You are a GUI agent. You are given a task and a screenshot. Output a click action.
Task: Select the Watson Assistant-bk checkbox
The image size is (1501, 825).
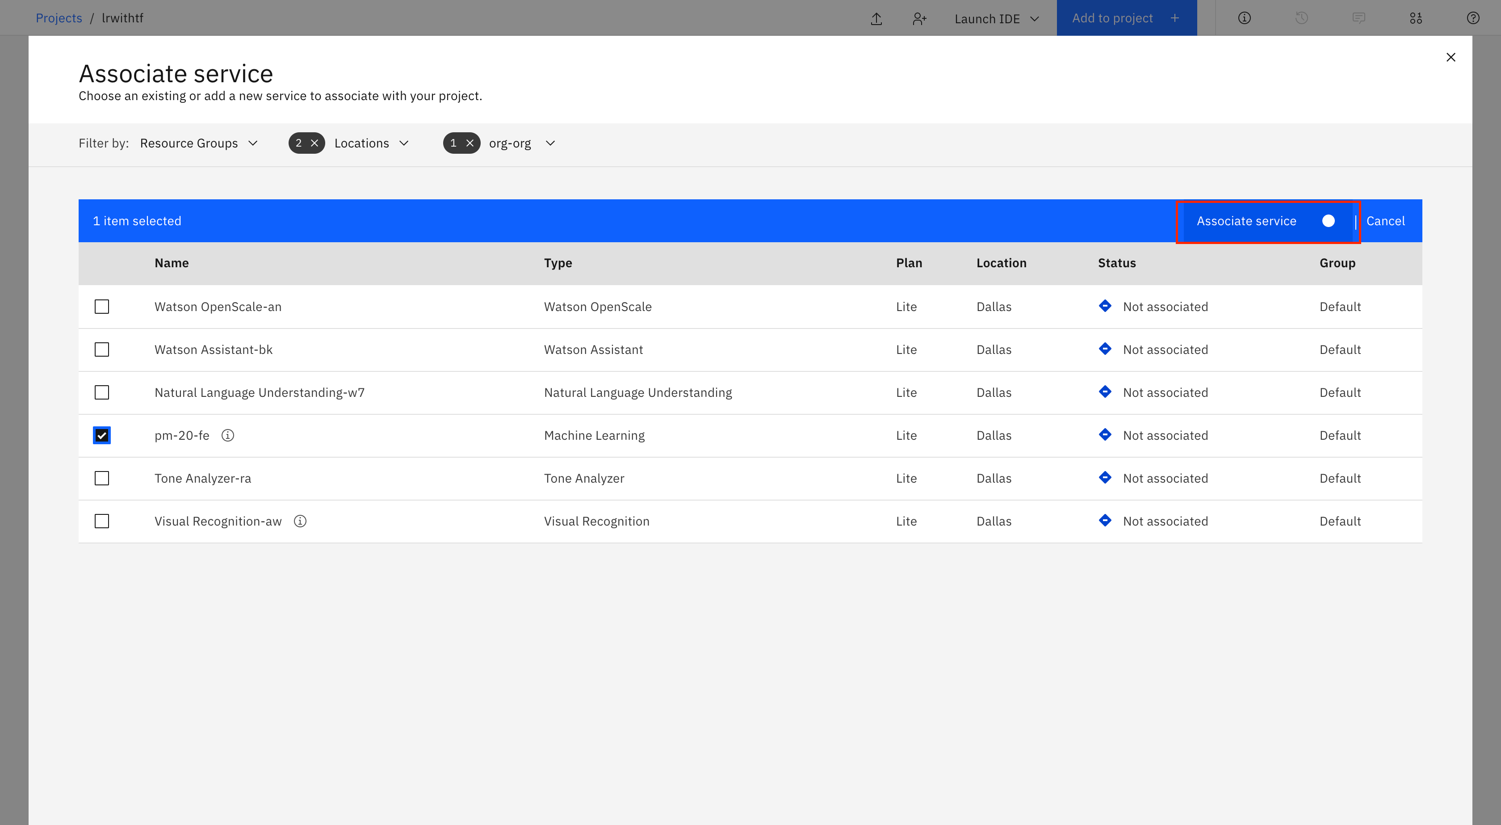point(102,350)
